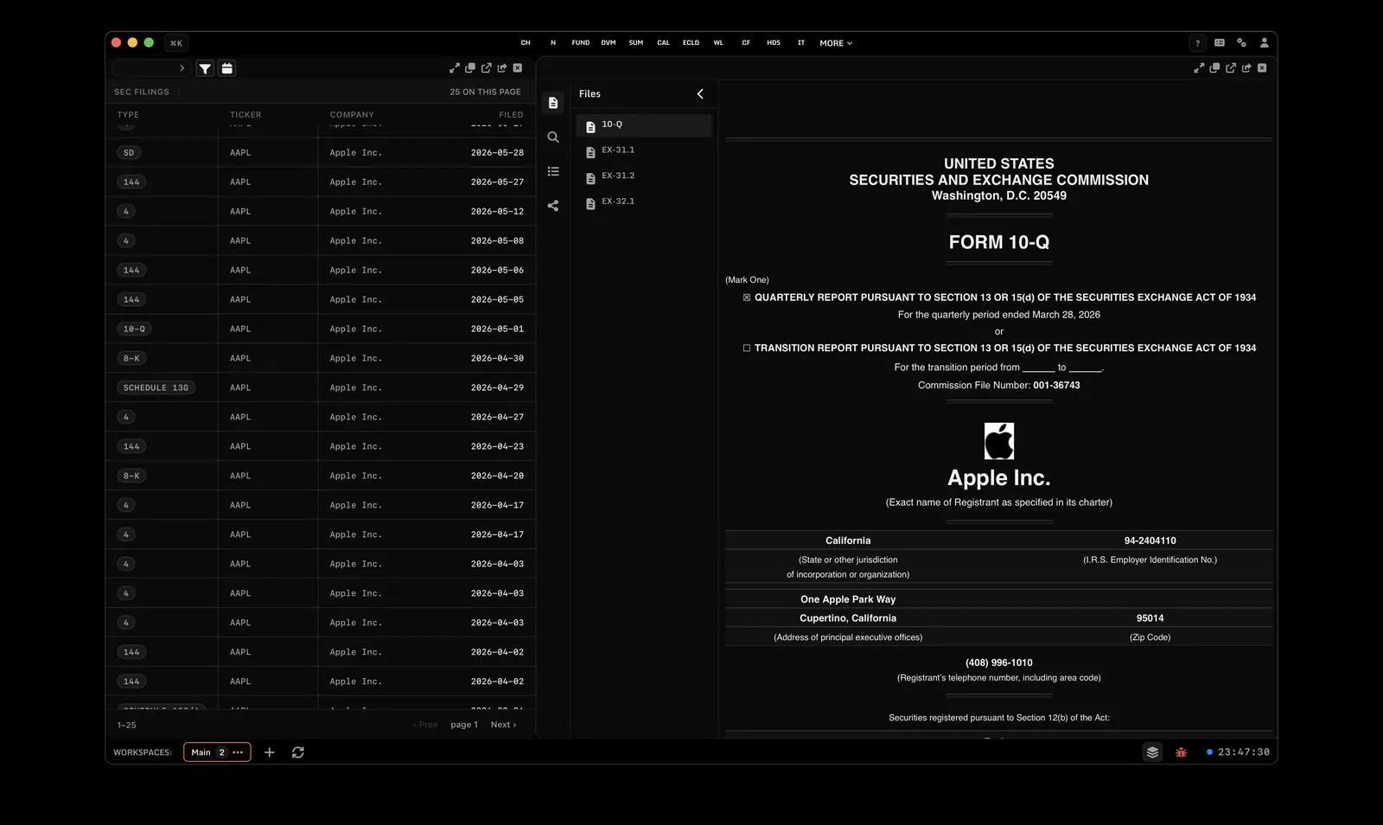Screen dimensions: 1383x825
Task: Check the Transition Report checkbox
Action: [747, 349]
